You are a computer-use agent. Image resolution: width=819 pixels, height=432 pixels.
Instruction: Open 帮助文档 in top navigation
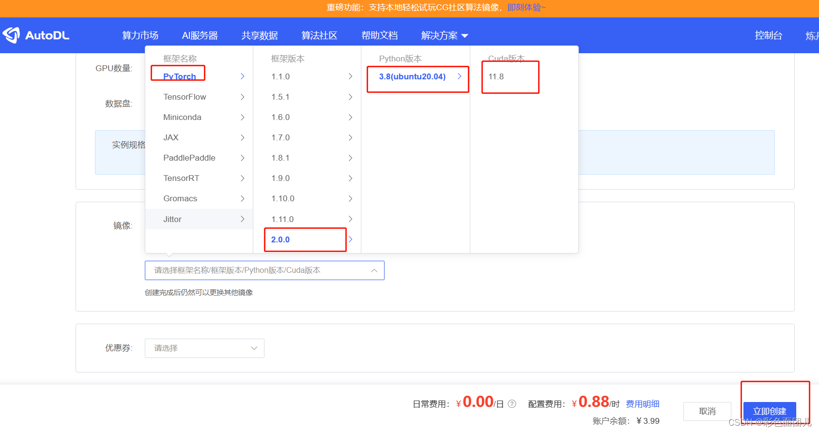(379, 35)
